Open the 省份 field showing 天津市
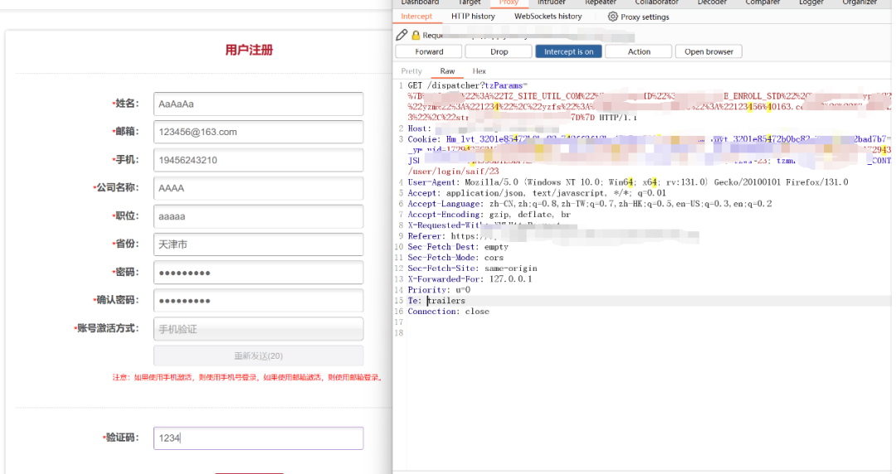The width and height of the screenshot is (896, 474). 258,244
